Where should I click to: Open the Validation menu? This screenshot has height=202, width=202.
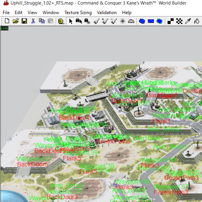107,12
